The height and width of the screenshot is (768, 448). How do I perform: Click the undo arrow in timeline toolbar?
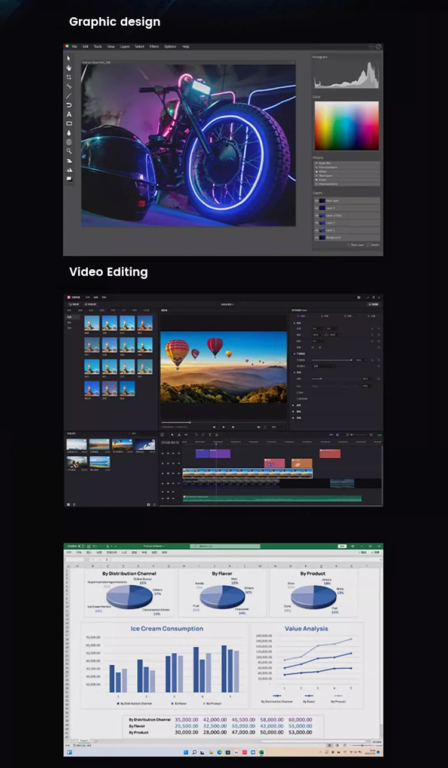(196, 435)
